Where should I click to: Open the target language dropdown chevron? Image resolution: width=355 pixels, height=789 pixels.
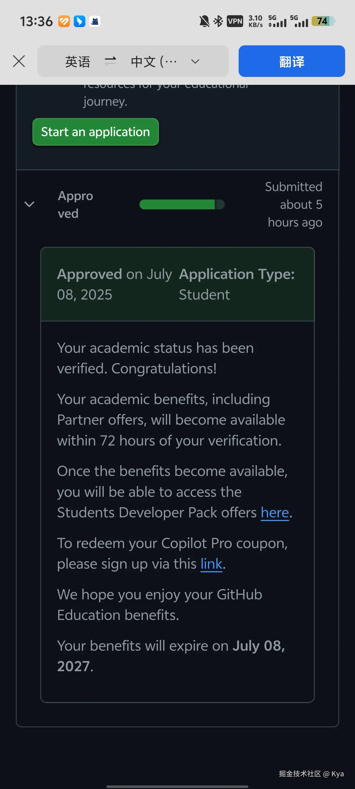195,61
